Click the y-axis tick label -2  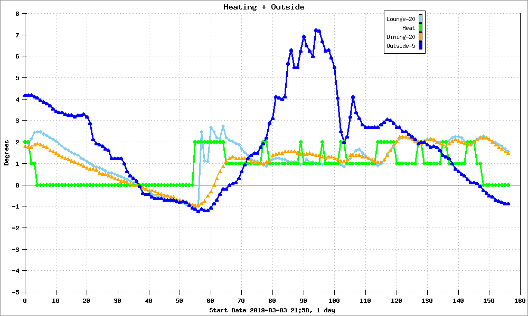click(15, 228)
